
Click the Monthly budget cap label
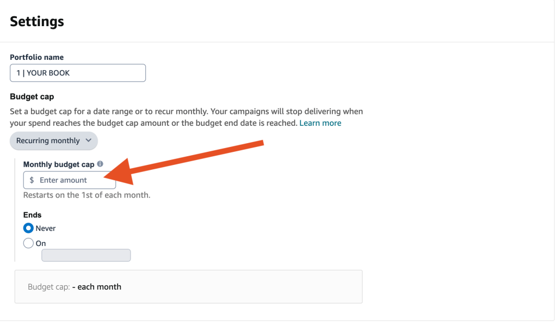(x=59, y=164)
